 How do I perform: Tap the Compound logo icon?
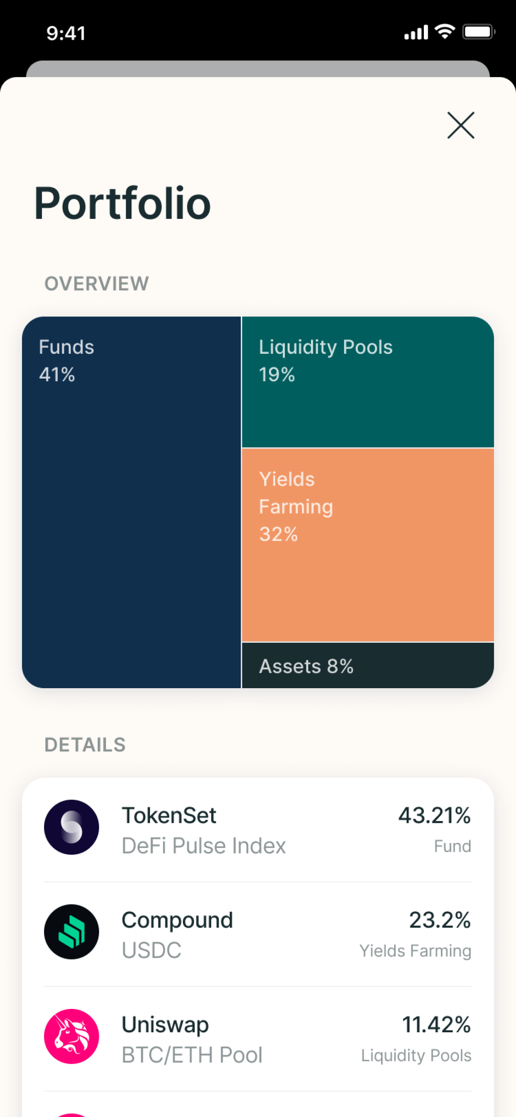(71, 932)
